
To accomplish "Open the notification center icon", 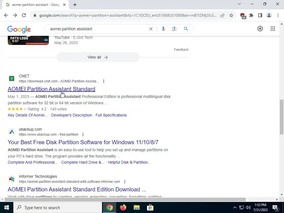I will tap(275, 208).
